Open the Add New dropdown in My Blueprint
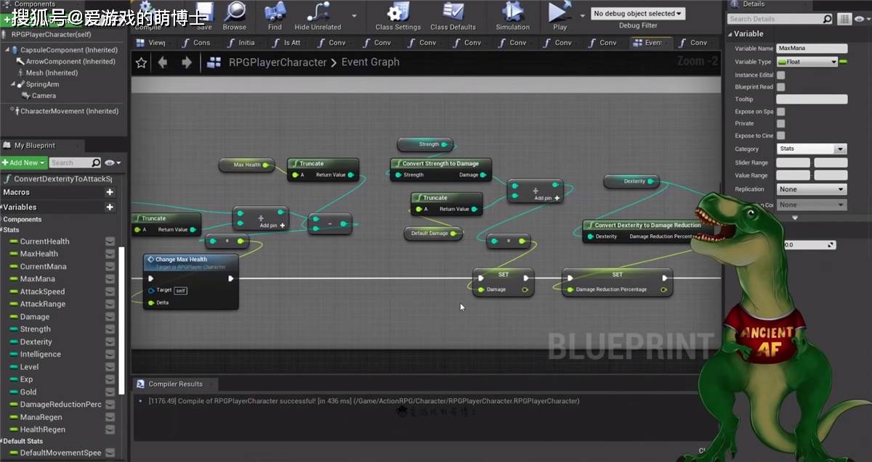 tap(24, 162)
